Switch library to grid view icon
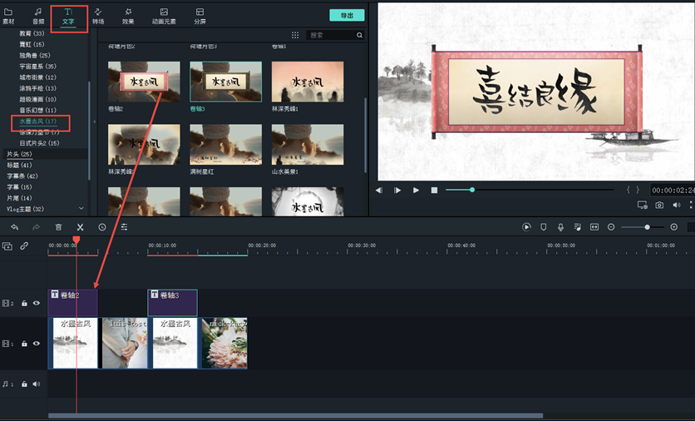695x421 pixels. coord(295,35)
